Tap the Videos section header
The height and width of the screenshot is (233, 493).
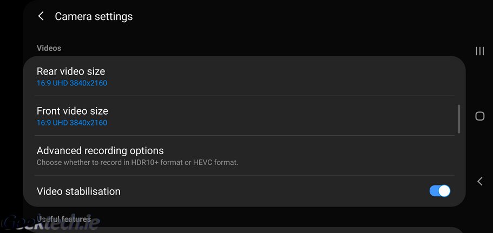(x=49, y=48)
